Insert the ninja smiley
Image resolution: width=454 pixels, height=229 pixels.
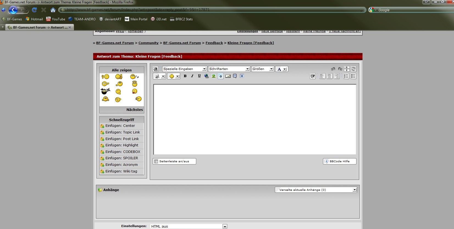(x=105, y=91)
